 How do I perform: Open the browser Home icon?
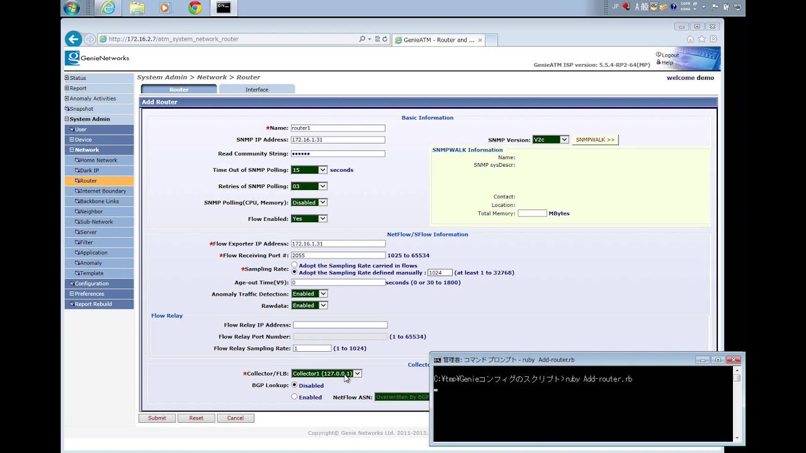690,39
